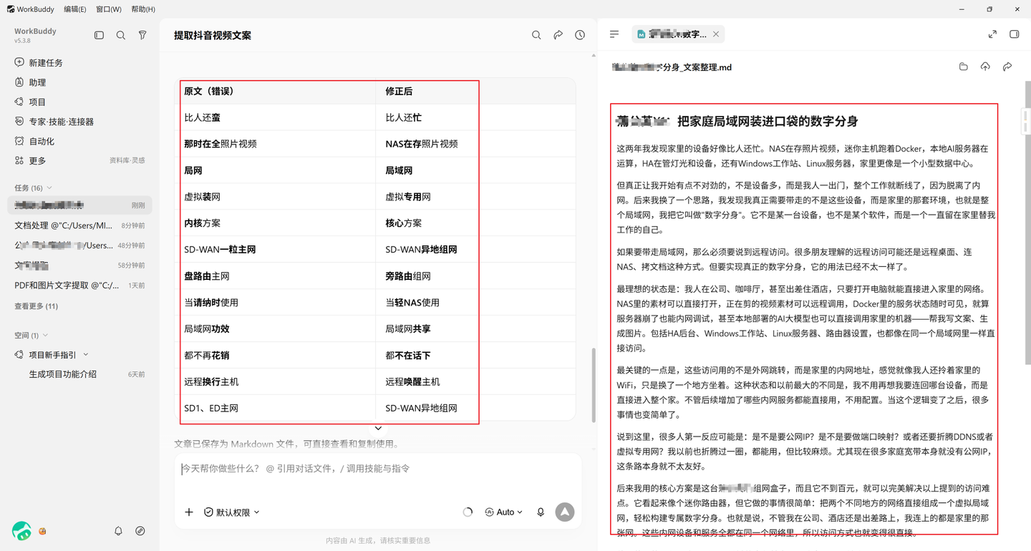The height and width of the screenshot is (551, 1031).
Task: Toggle the left sidebar panel icon
Action: (100, 35)
